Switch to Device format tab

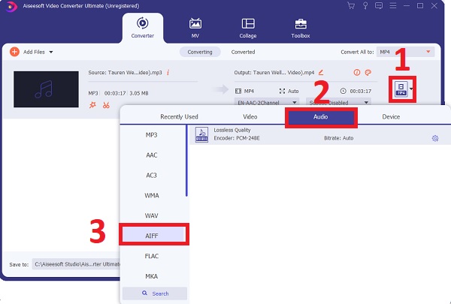(x=391, y=116)
